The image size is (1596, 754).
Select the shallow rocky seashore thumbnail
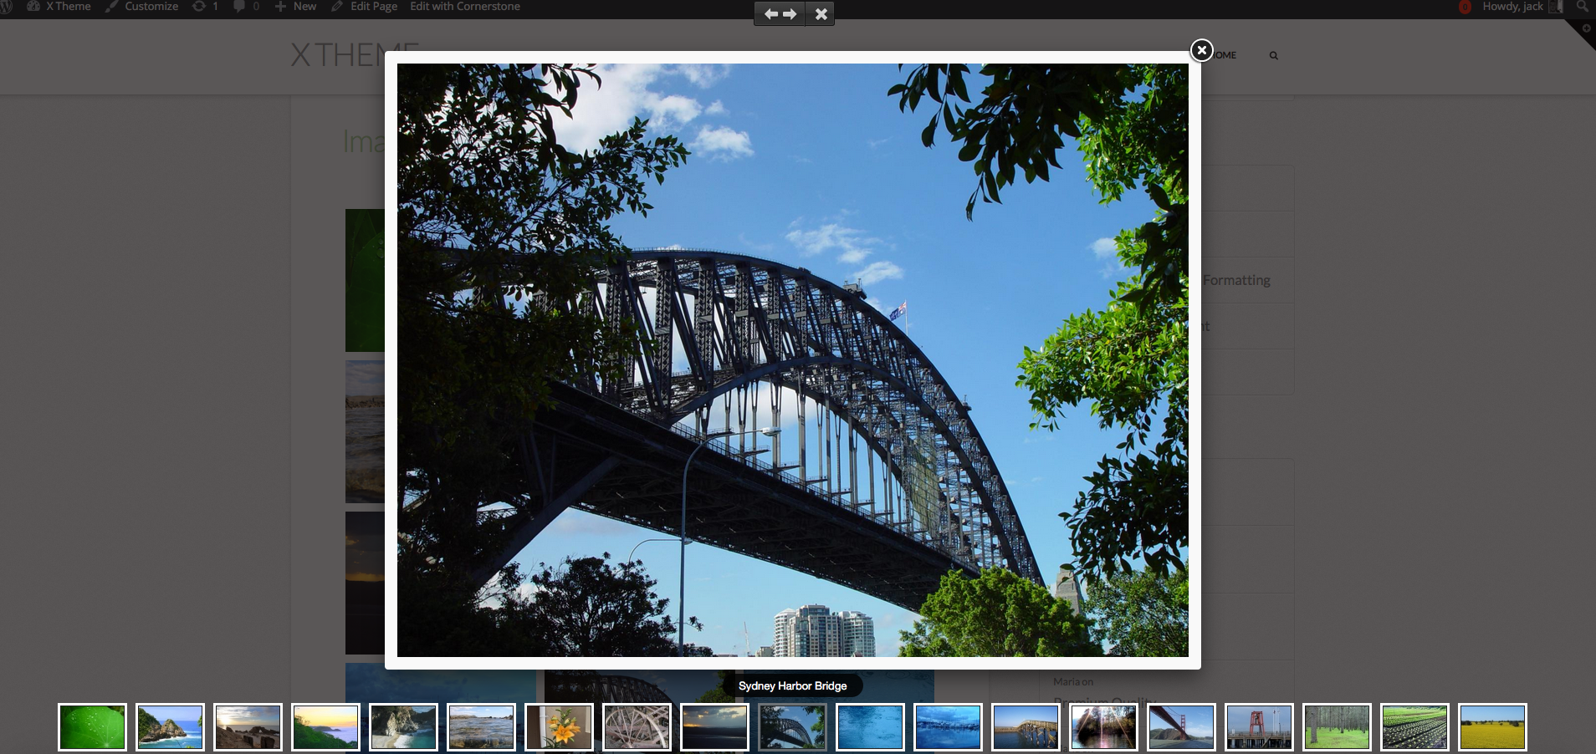[481, 727]
